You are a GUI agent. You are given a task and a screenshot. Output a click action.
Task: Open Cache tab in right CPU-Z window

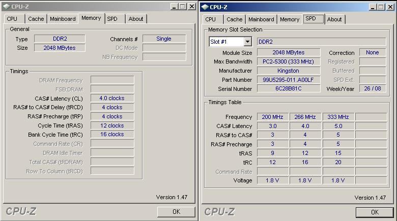pyautogui.click(x=235, y=19)
